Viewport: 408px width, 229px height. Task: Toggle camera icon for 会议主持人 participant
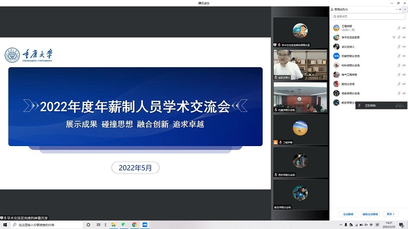(404, 47)
